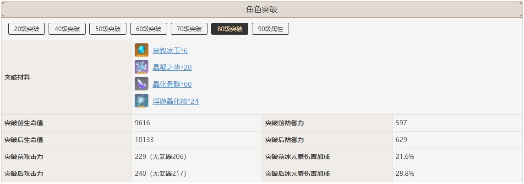This screenshot has width=524, height=184.
Task: Click the 晶凝之华 material icon
Action: (x=142, y=67)
